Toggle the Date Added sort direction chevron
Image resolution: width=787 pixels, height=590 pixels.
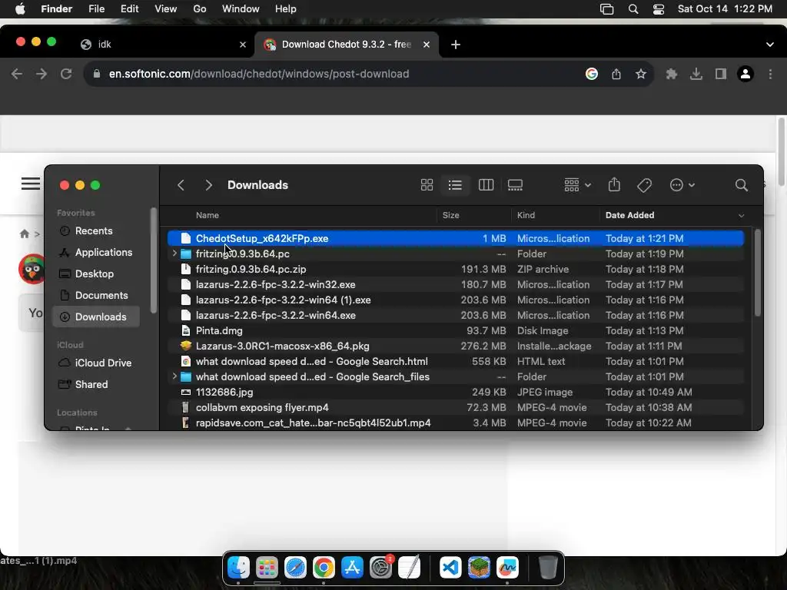[742, 216]
